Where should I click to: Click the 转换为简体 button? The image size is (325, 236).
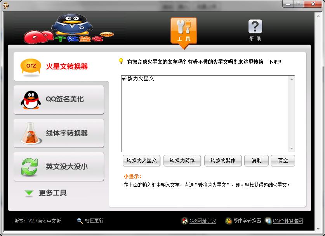point(182,161)
